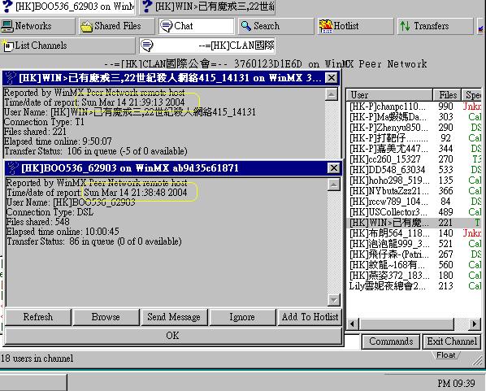Click Exit Channel button

click(x=452, y=341)
